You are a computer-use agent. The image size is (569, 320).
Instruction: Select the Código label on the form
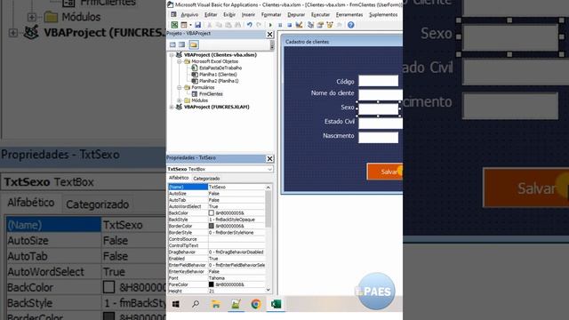[x=345, y=82]
